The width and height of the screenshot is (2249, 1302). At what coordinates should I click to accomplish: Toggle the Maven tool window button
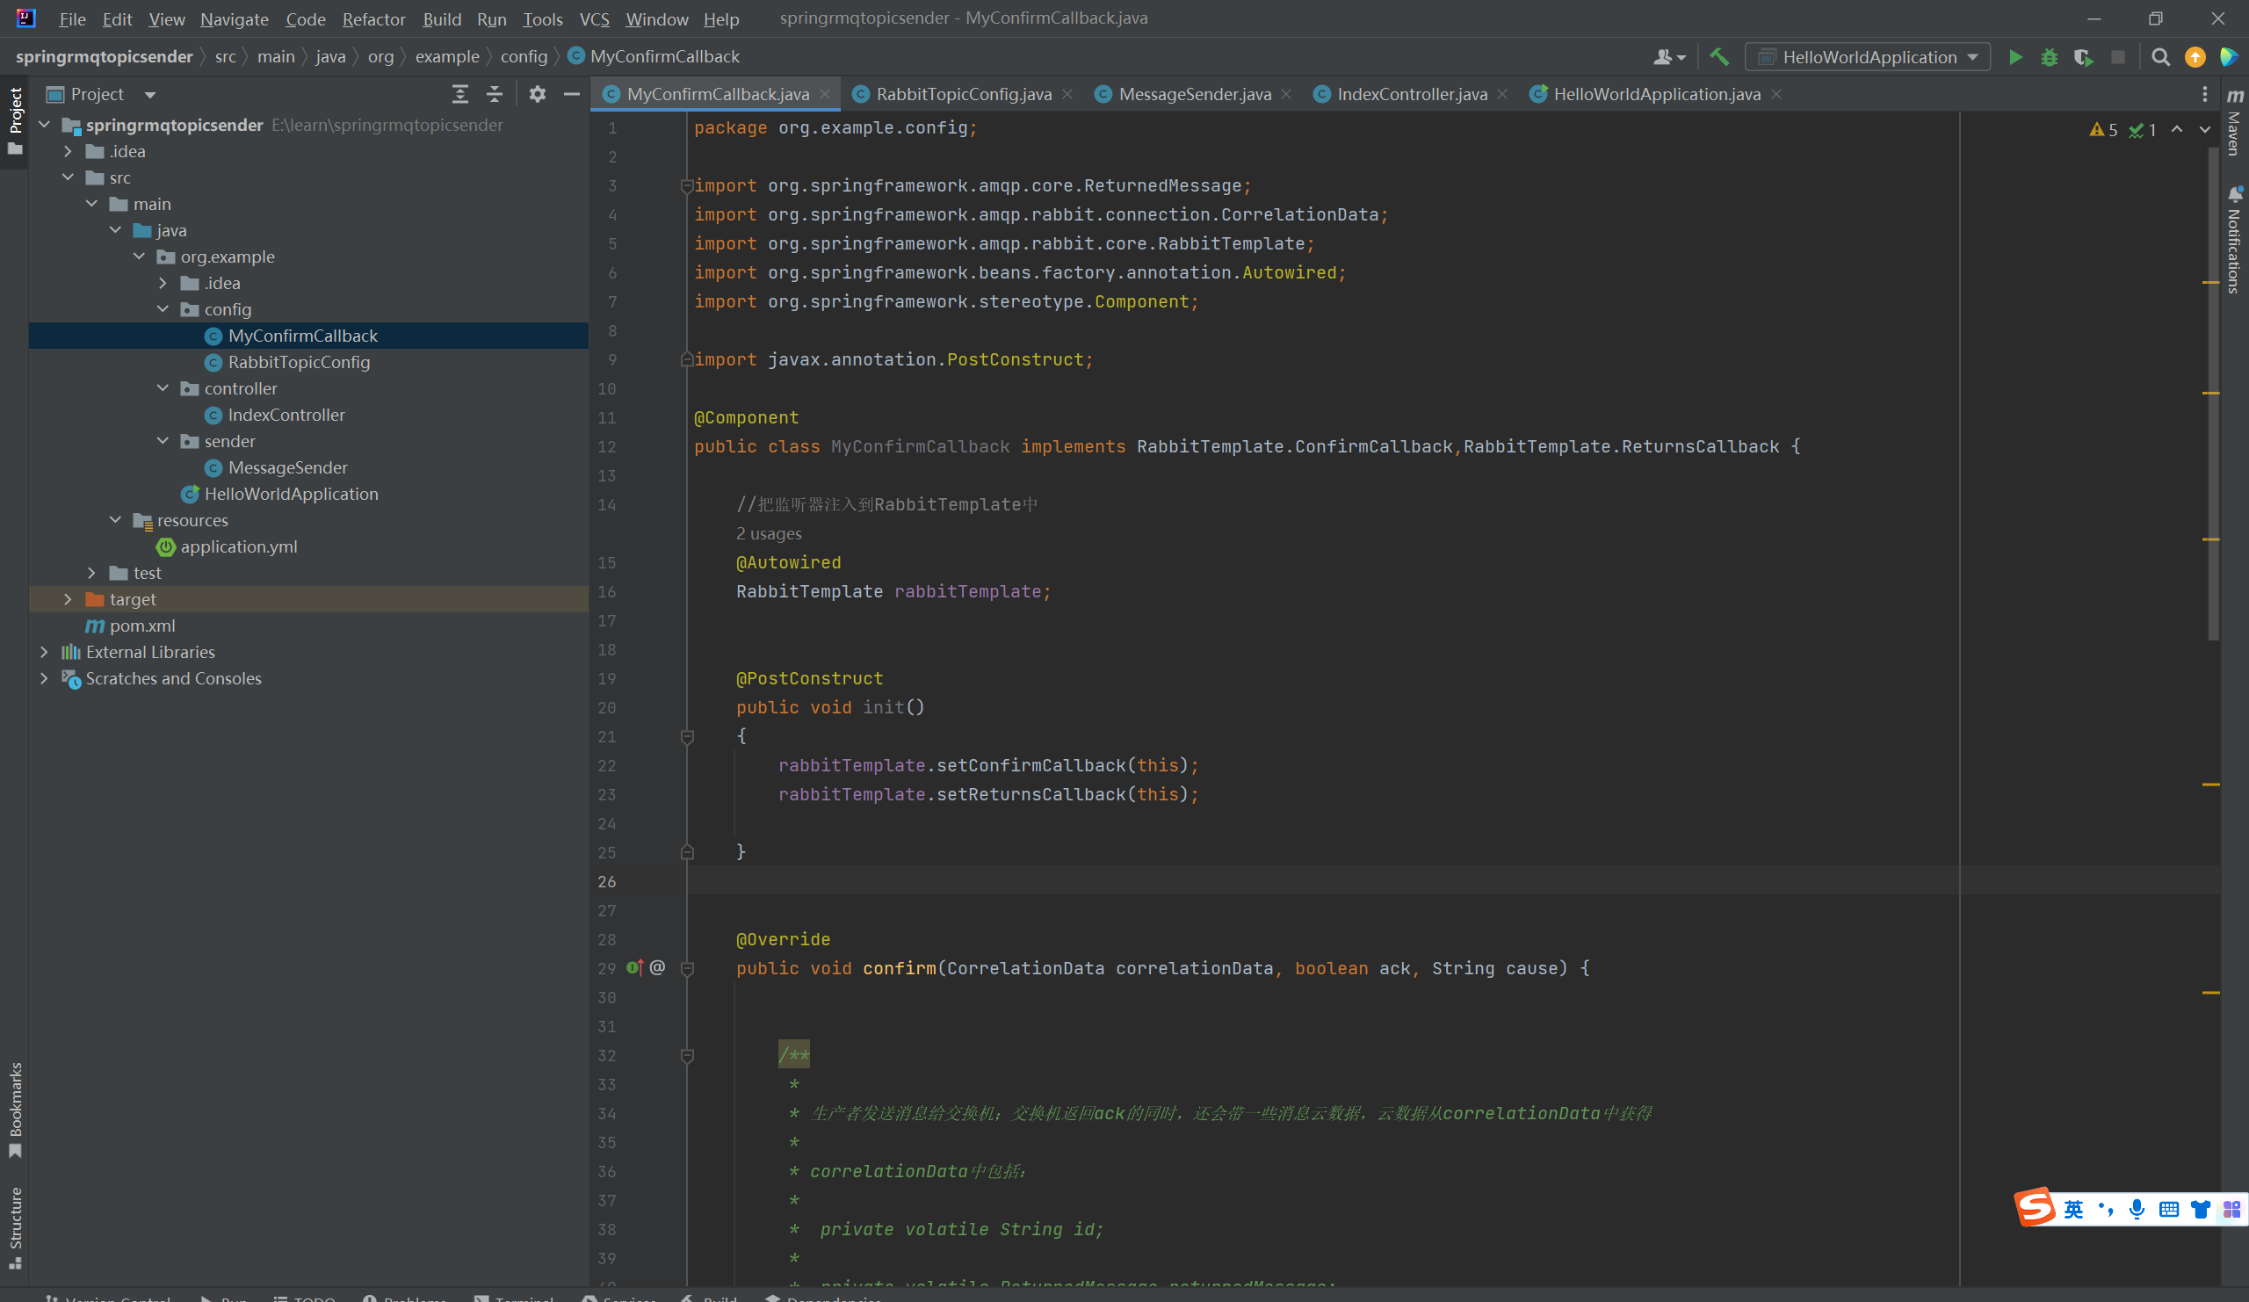point(2234,125)
